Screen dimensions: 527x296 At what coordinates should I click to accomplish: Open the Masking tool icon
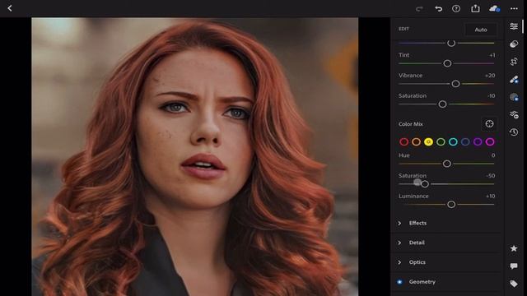point(514,97)
